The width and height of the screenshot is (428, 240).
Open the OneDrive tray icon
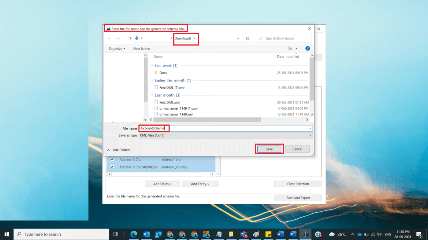[359, 234]
